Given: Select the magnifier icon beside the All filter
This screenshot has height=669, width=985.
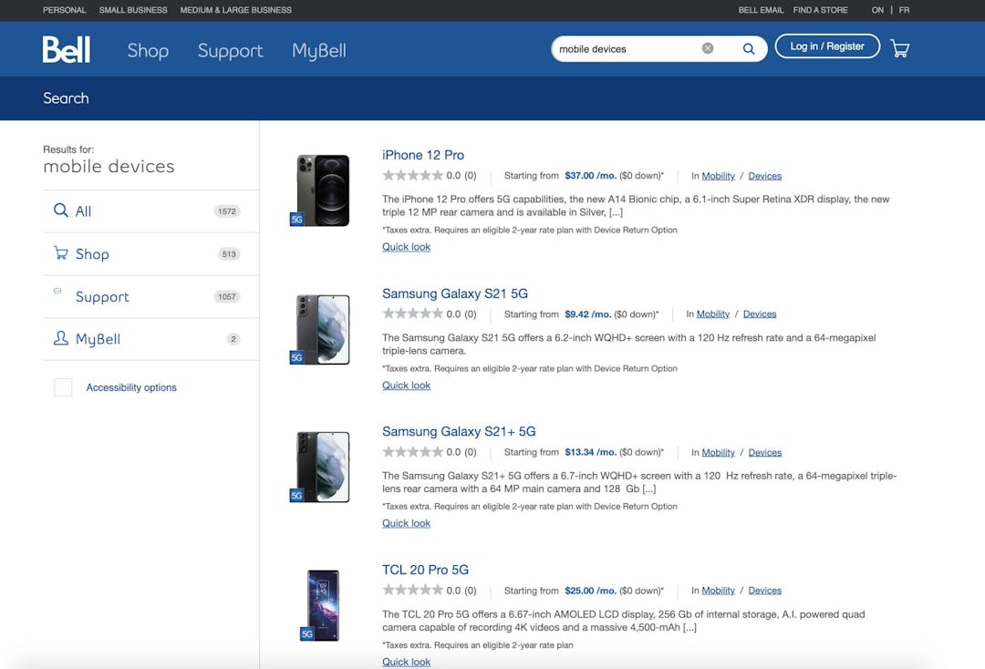Looking at the screenshot, I should [x=62, y=211].
